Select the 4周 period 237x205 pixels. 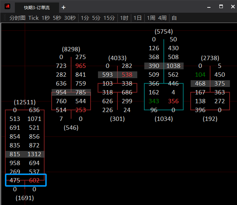pyautogui.click(x=162, y=18)
